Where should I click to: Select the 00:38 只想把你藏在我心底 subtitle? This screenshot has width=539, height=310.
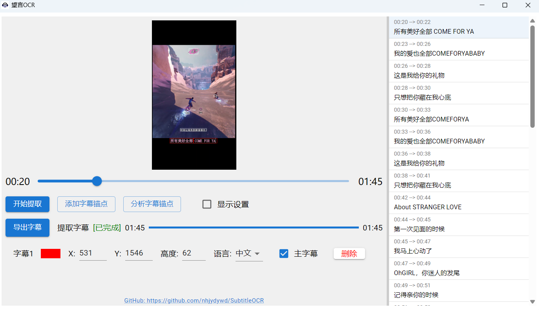click(x=459, y=181)
